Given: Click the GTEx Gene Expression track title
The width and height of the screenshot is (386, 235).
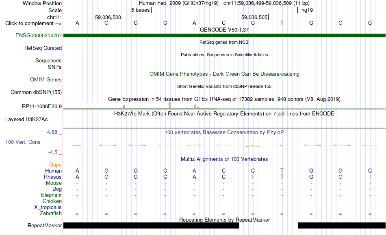Looking at the screenshot, I should pyautogui.click(x=224, y=99).
